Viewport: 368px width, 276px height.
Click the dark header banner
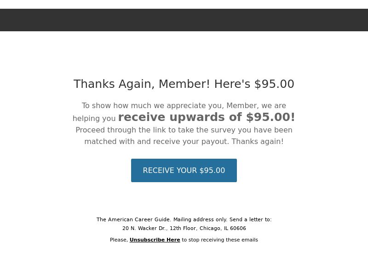click(184, 20)
